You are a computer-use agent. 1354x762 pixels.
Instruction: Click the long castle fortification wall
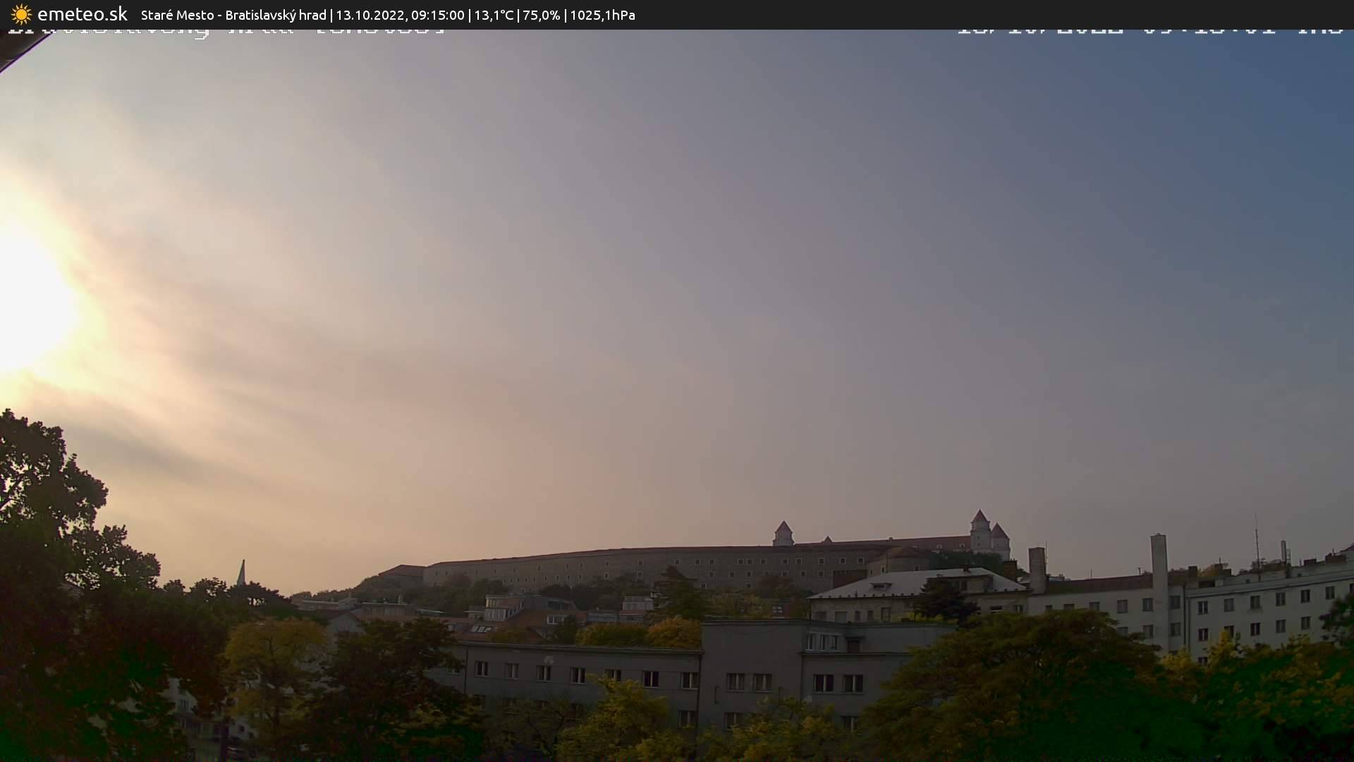tap(635, 567)
